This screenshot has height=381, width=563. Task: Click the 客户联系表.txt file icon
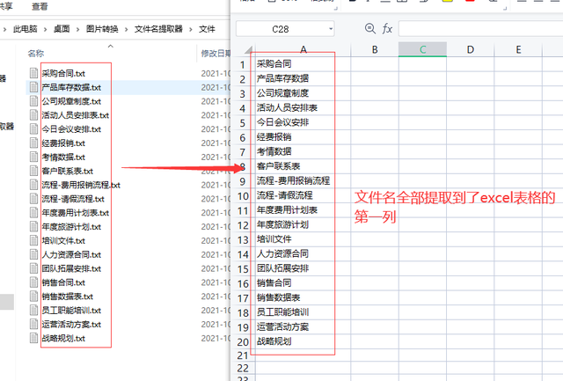pyautogui.click(x=34, y=171)
